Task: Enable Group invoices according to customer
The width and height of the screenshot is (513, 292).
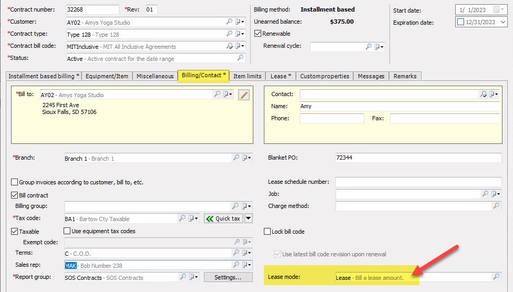Action: [14, 182]
